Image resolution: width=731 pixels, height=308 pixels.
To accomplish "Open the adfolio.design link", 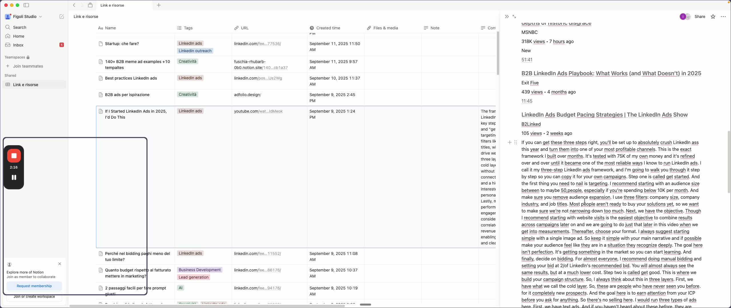I will (x=247, y=95).
